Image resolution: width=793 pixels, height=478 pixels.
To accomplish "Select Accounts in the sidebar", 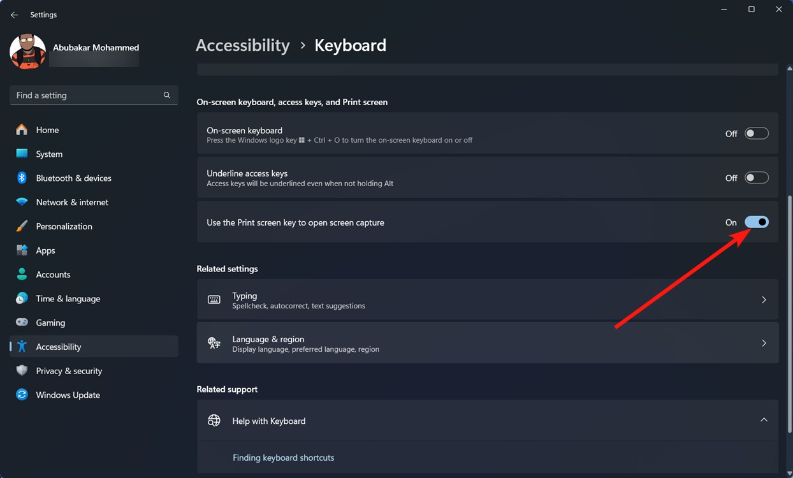I will point(52,274).
